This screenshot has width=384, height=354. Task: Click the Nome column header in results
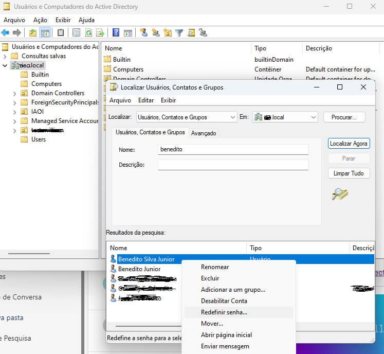176,248
